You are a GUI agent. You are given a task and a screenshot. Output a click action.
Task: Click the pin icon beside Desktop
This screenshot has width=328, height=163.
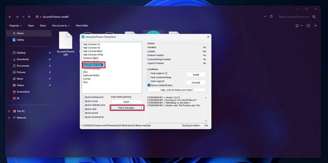pos(50,53)
